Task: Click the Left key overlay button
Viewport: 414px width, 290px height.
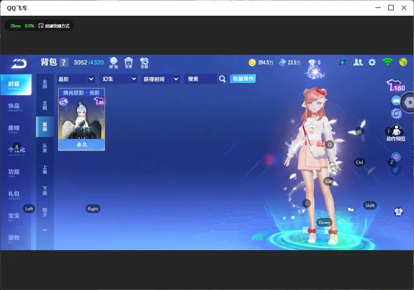Action: pyautogui.click(x=29, y=209)
